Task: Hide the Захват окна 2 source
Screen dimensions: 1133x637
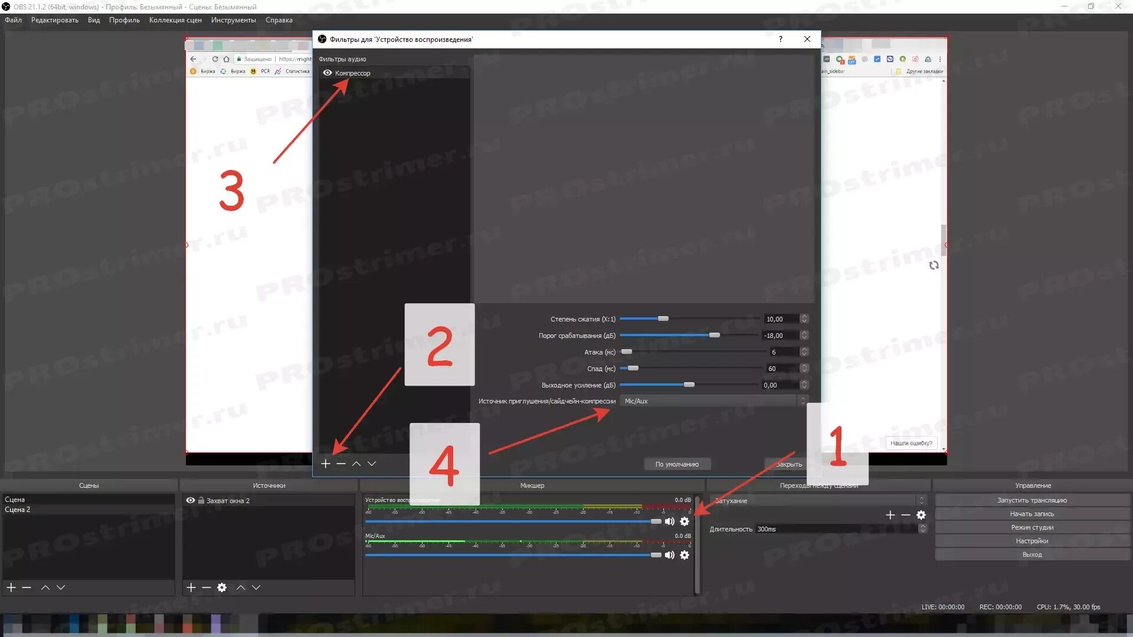Action: 190,500
